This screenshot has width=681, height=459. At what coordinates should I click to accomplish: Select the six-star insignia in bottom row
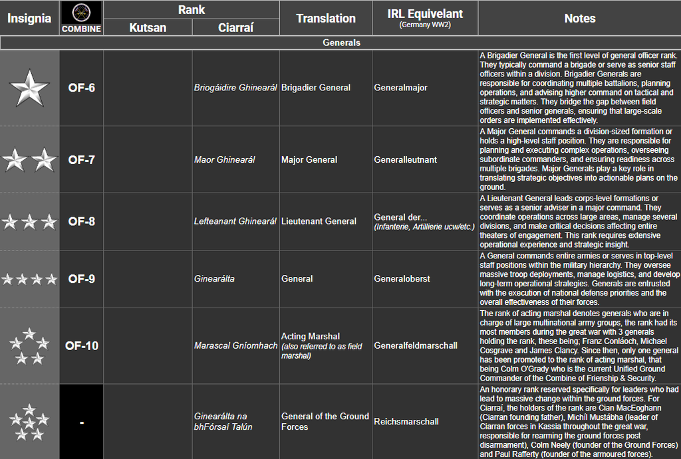tap(29, 422)
